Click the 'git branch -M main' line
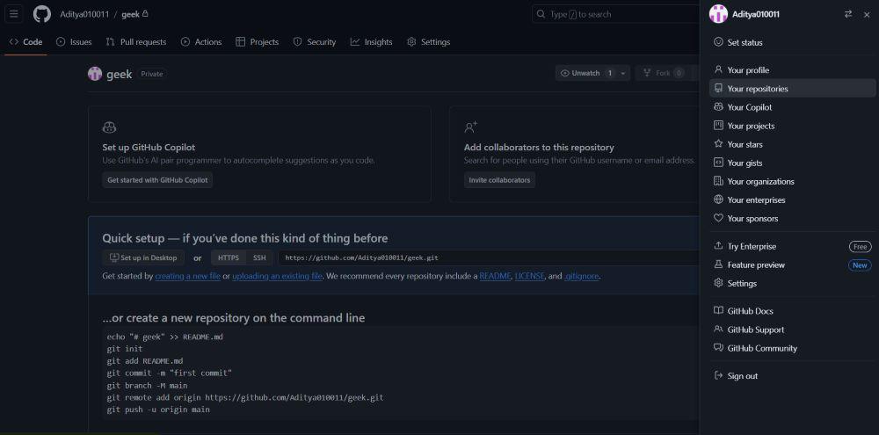879x435 pixels. coord(148,386)
